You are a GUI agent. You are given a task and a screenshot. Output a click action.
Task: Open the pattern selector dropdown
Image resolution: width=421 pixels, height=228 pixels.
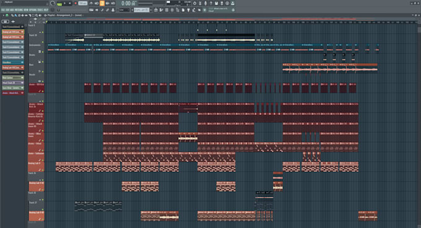pyautogui.click(x=142, y=10)
